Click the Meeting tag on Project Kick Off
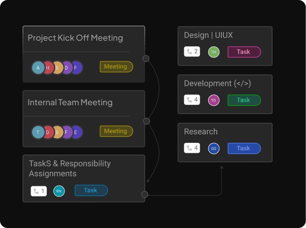This screenshot has height=228, width=306. 116,67
